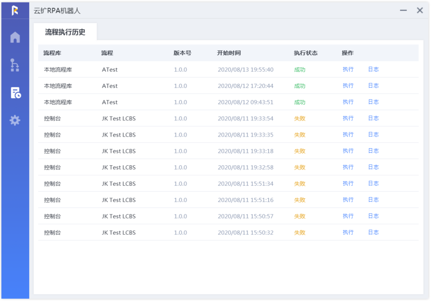Click 执行 for JK Test LCBS at 15:50:32
The height and width of the screenshot is (301, 432).
click(x=348, y=232)
